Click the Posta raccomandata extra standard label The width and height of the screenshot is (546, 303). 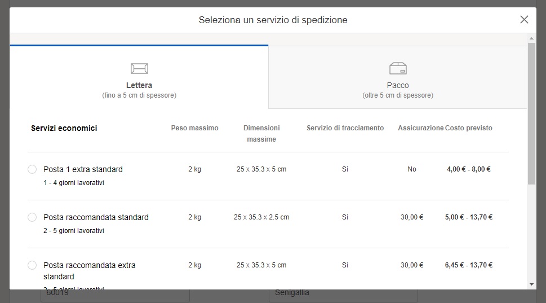point(90,271)
